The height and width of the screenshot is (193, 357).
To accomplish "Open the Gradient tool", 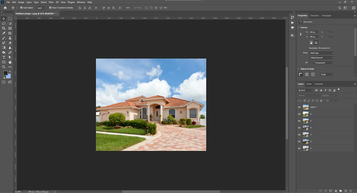I will (4, 47).
